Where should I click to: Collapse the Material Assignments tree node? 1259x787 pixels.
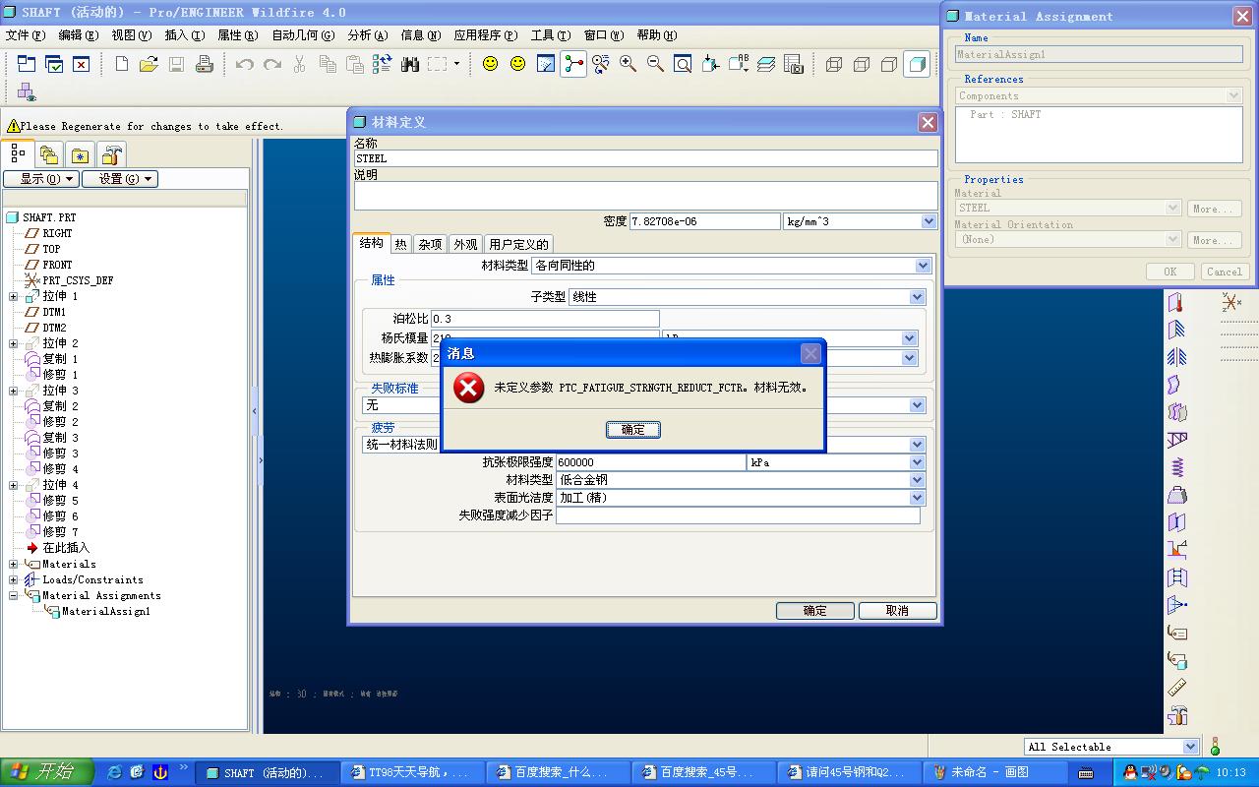14,595
